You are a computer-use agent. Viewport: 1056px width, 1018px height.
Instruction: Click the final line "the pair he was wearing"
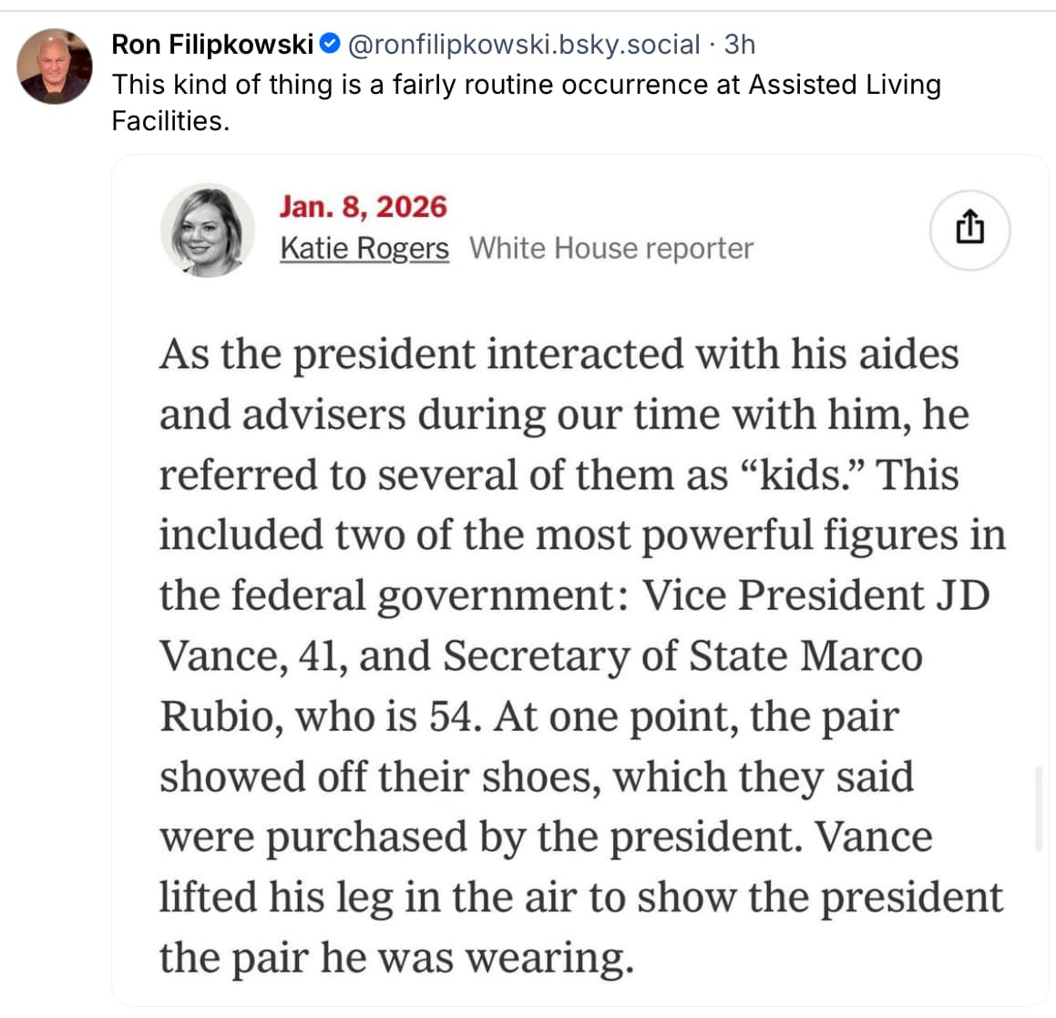[x=395, y=957]
